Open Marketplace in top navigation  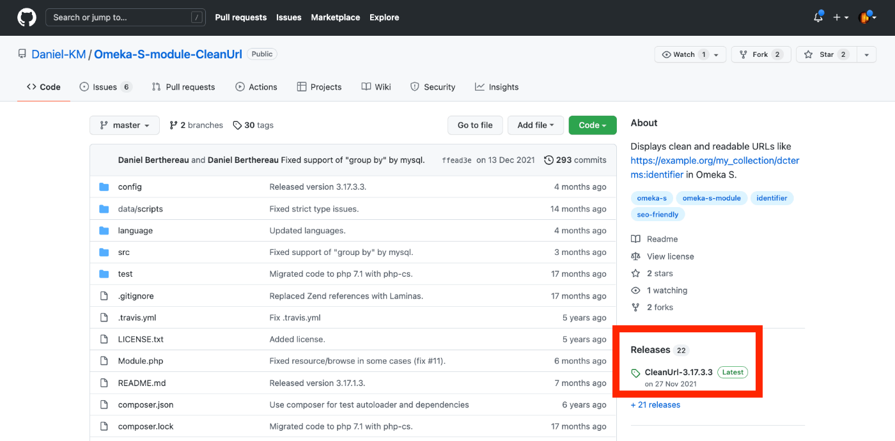coord(336,18)
